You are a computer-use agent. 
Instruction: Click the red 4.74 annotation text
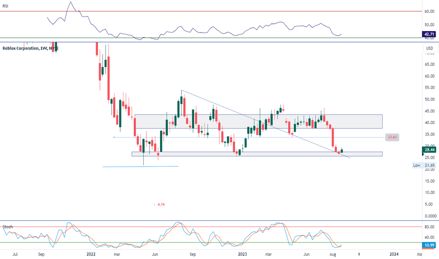pos(161,204)
